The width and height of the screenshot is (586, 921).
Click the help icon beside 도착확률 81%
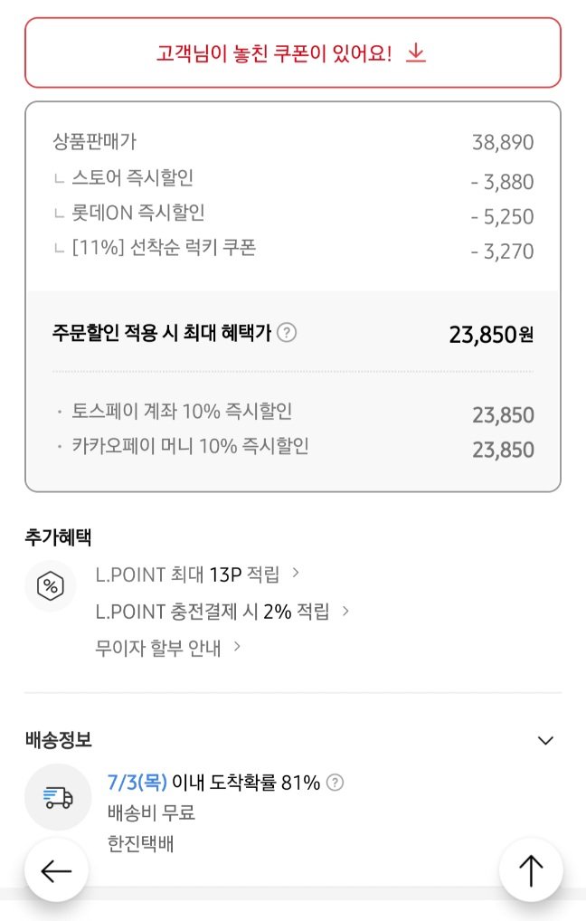[335, 783]
